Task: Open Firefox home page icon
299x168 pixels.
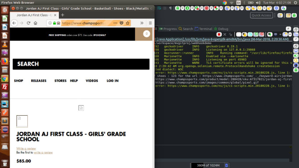Action: tap(36, 23)
